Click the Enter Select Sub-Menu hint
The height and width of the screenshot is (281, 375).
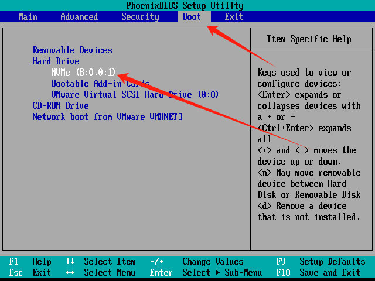(206, 272)
